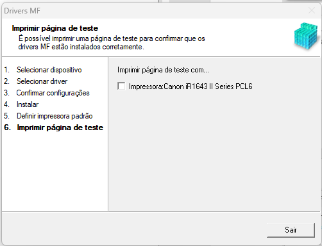Click blank white space under the steps list

(55, 171)
